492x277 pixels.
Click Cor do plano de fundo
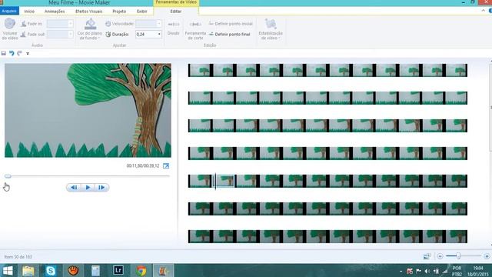coord(90,29)
